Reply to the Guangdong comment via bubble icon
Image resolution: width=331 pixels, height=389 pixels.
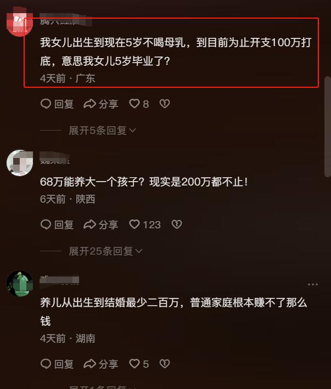(x=57, y=104)
